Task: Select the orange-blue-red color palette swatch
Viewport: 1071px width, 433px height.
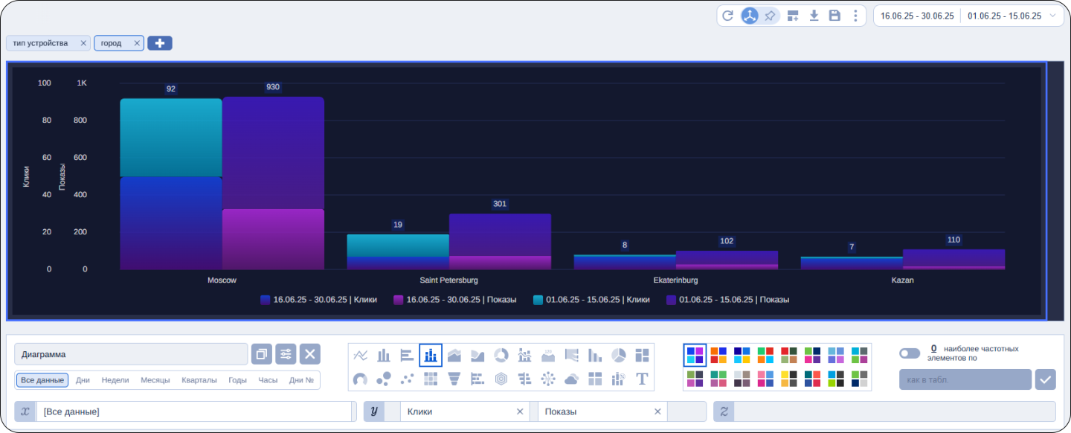Action: click(x=718, y=356)
